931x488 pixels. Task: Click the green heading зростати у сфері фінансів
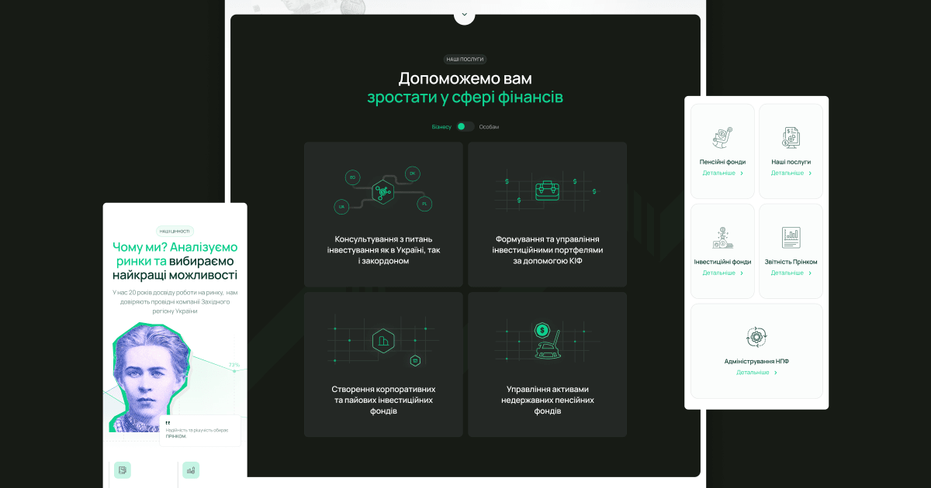[x=465, y=98]
